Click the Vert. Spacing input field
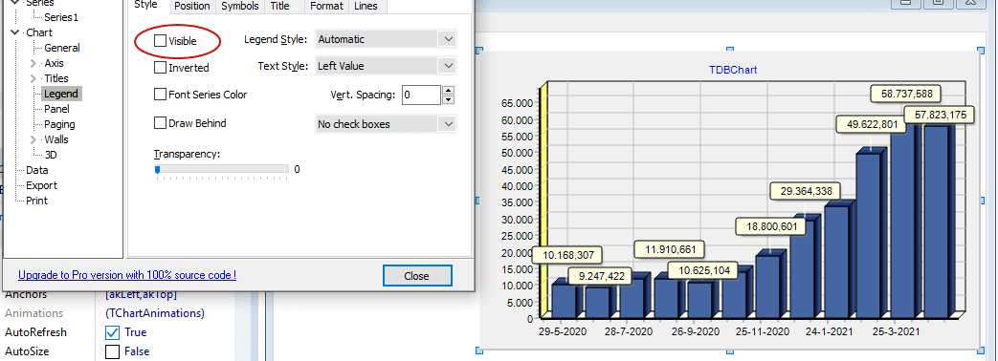The image size is (998, 361). (x=421, y=95)
